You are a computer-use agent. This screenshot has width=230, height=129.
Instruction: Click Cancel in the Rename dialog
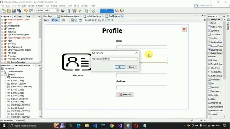[x=132, y=67]
